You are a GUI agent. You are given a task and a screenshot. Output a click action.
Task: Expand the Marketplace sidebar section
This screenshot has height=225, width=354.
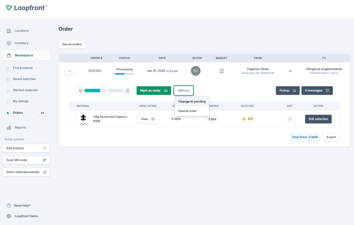(24, 55)
